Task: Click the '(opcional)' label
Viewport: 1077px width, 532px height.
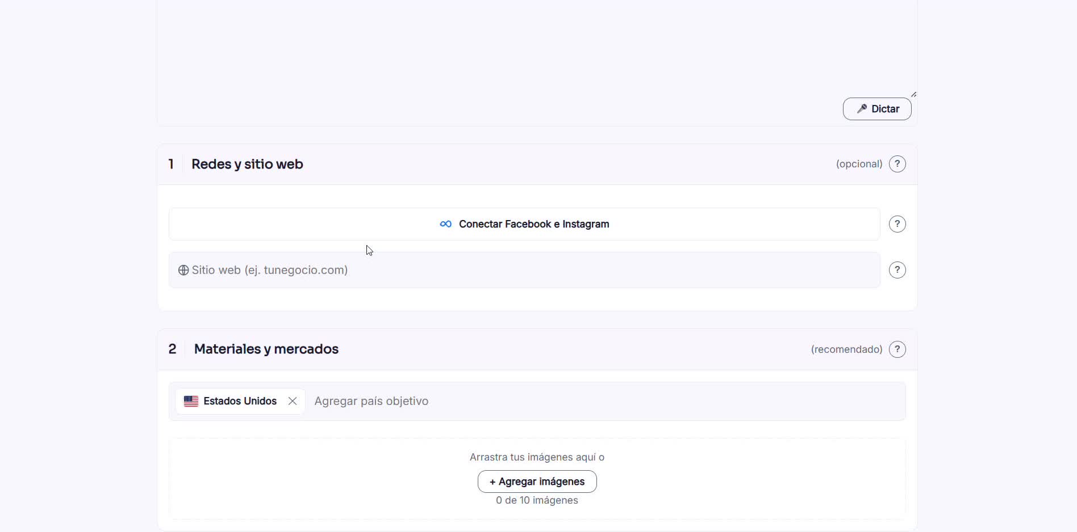Action: (x=859, y=164)
